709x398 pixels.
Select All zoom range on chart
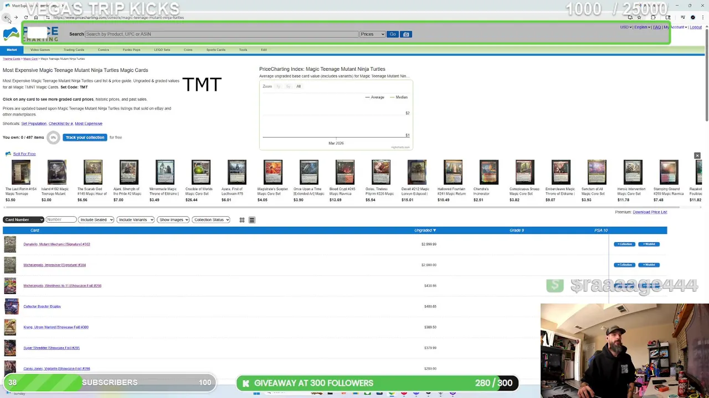(x=298, y=86)
